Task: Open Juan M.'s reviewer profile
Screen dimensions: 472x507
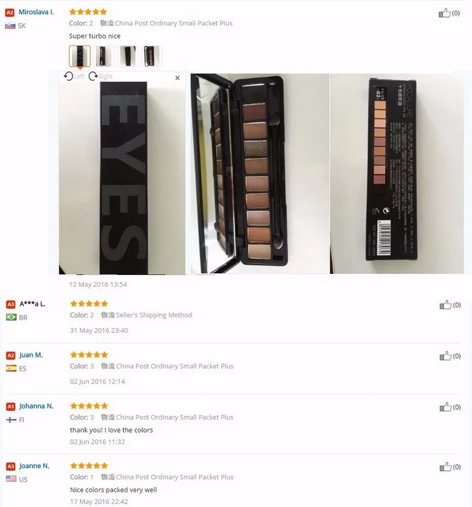Action: pos(31,355)
